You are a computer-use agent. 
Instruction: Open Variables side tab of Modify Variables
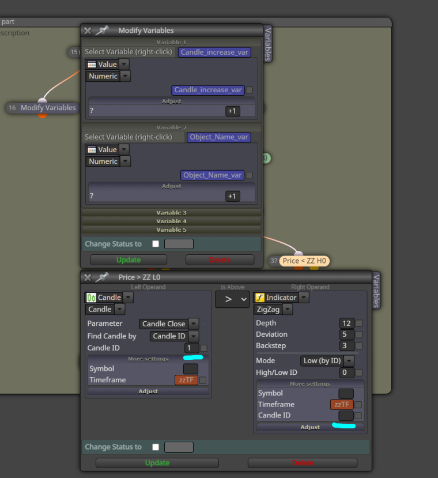click(267, 44)
